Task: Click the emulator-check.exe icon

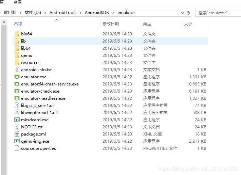Action: (x=17, y=91)
